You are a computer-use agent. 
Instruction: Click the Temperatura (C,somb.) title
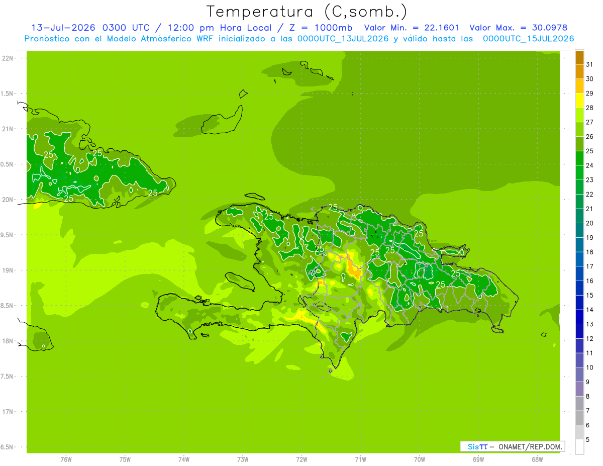pos(307,11)
